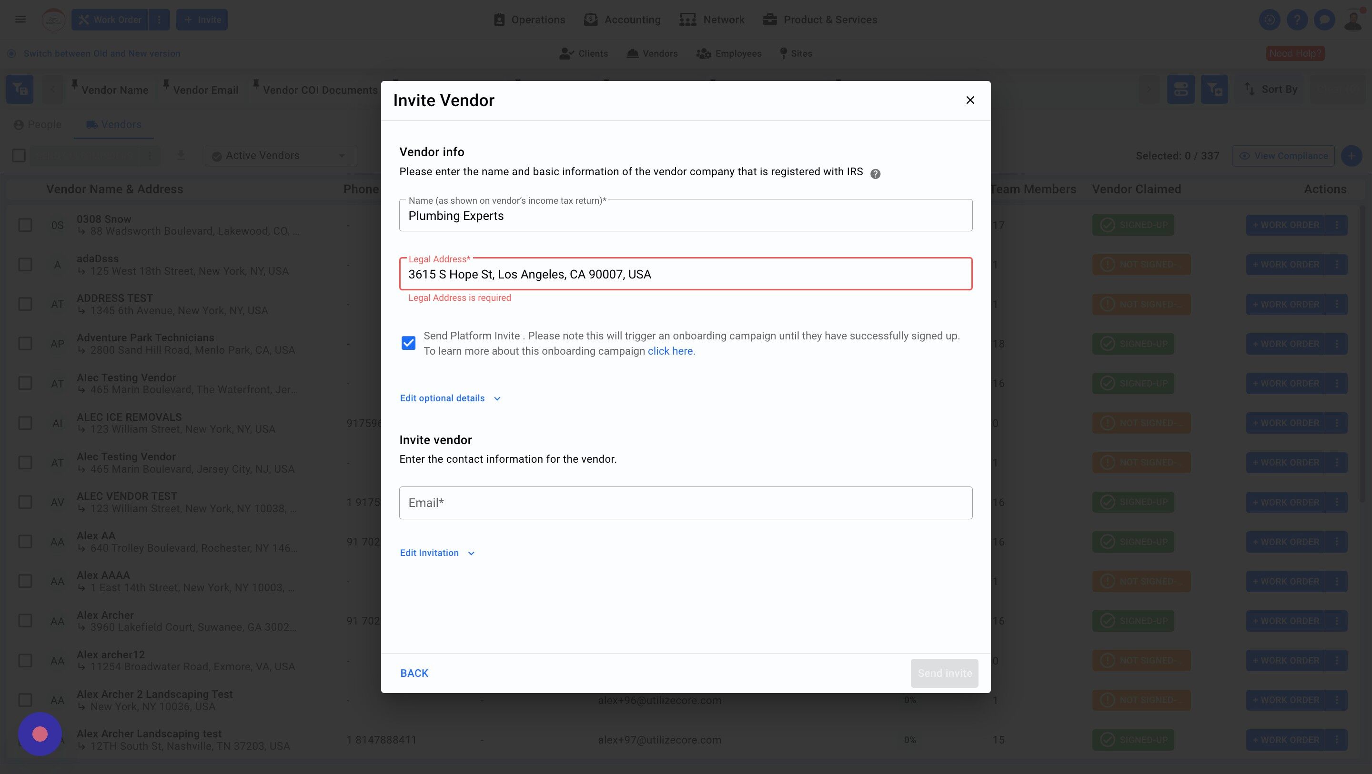The width and height of the screenshot is (1372, 774).
Task: Open the Active Vendors dropdown
Action: (x=280, y=156)
